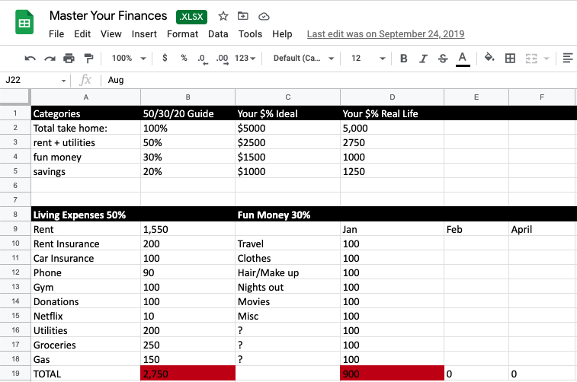Screen dimensions: 577x382
Task: Select the 'Rent Insurance' cell
Action: 85,244
